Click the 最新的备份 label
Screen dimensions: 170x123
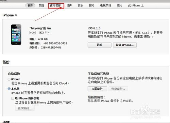(x=97, y=97)
